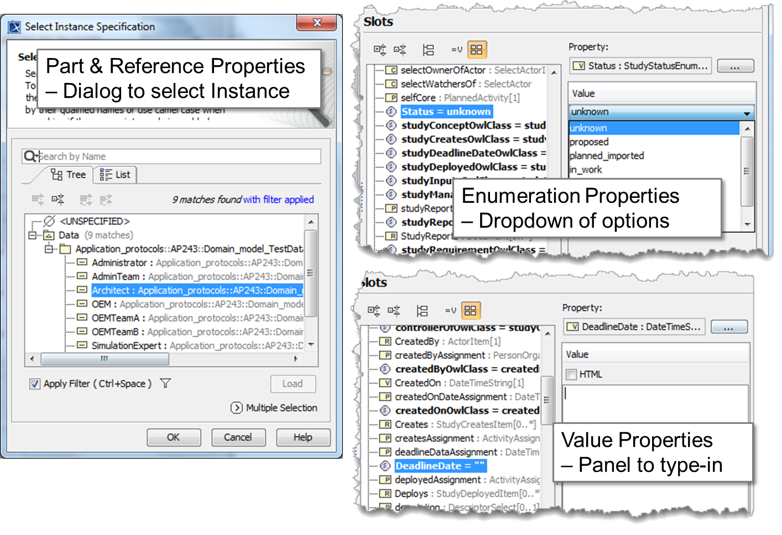This screenshot has width=782, height=535.
Task: Open the Status value dropdown arrow
Action: pyautogui.click(x=747, y=113)
